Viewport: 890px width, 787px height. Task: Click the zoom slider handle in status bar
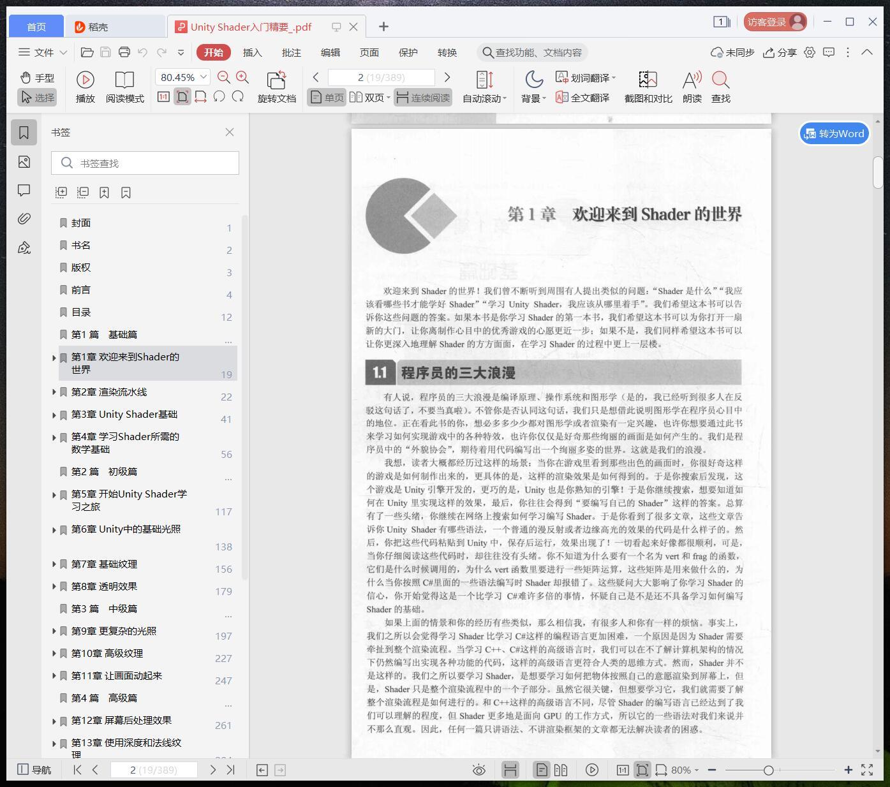(769, 770)
